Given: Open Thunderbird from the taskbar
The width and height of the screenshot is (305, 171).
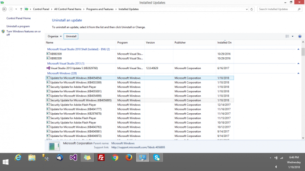Looking at the screenshot, I should click(x=60, y=157).
